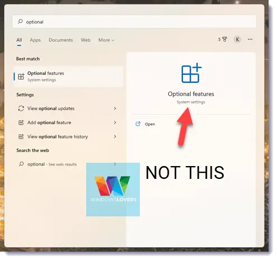Click the Add optional feature grid icon
Screen dimensions: 277x260
point(21,122)
